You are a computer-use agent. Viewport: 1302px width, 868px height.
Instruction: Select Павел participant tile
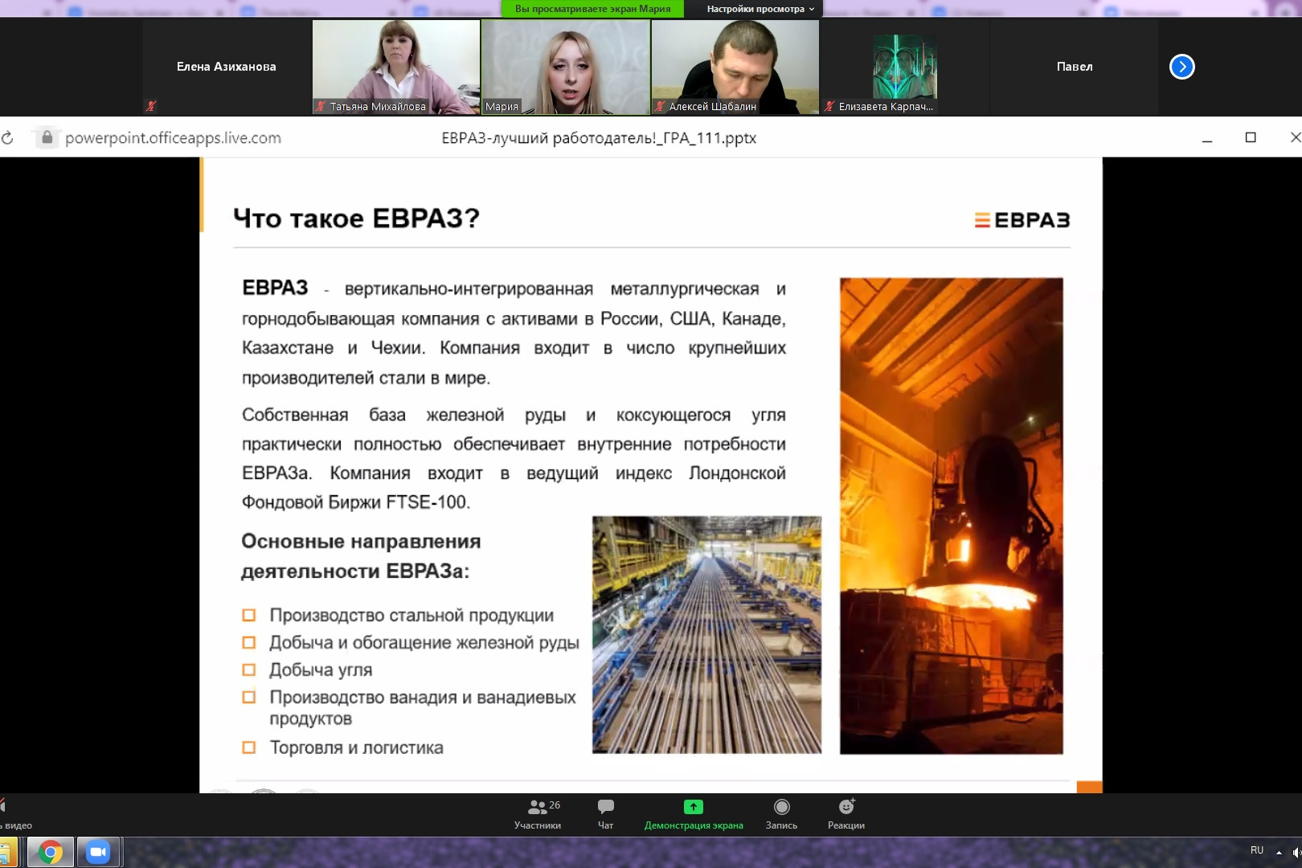(x=1075, y=67)
